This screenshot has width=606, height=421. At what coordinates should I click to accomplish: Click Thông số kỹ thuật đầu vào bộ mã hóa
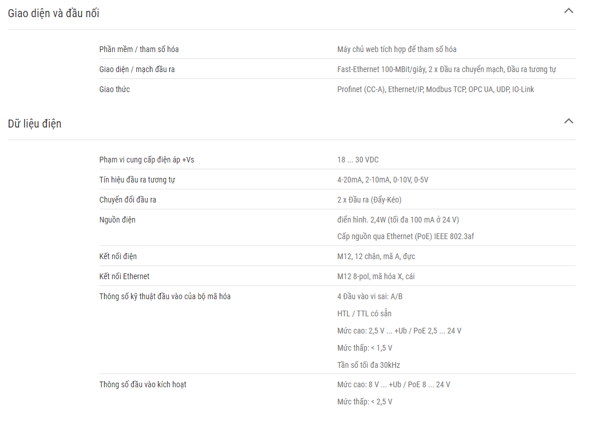(x=165, y=297)
